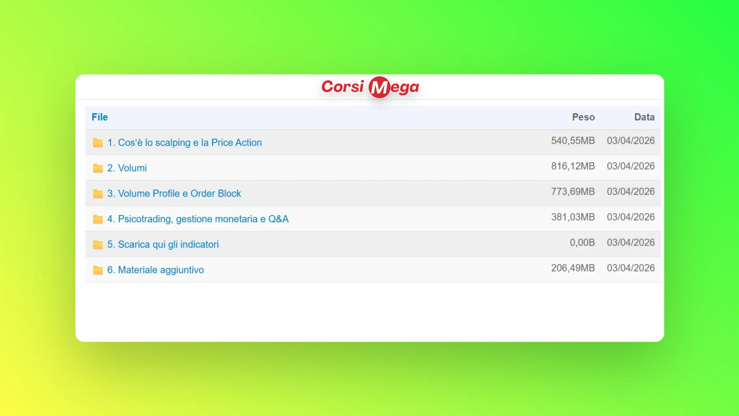The height and width of the screenshot is (416, 739).
Task: Open the '2. Volumi' folder link
Action: 127,168
